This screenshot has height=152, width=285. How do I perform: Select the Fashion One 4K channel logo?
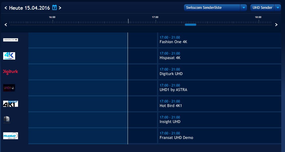[x=11, y=40]
